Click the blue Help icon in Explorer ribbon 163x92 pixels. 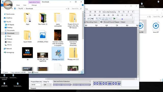83,5
